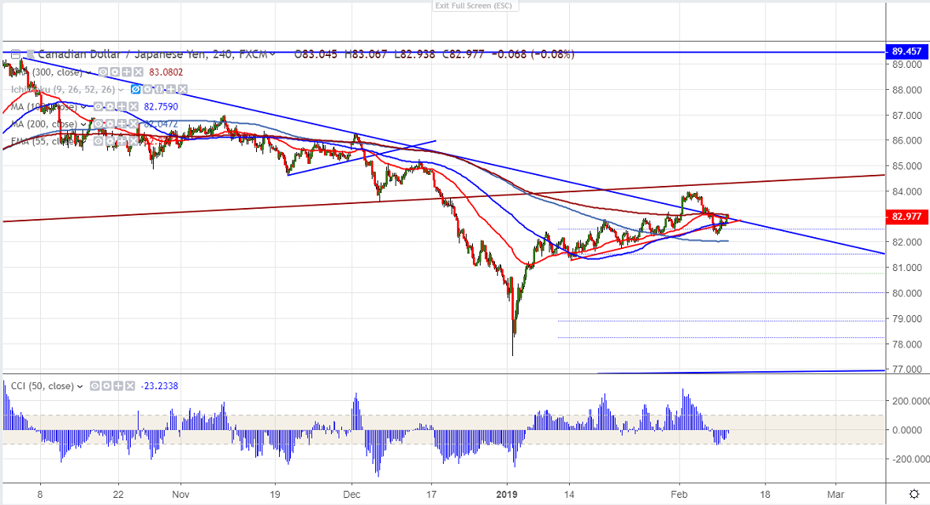Hide the MA (200, close) indicator
The image size is (930, 505).
pos(99,124)
